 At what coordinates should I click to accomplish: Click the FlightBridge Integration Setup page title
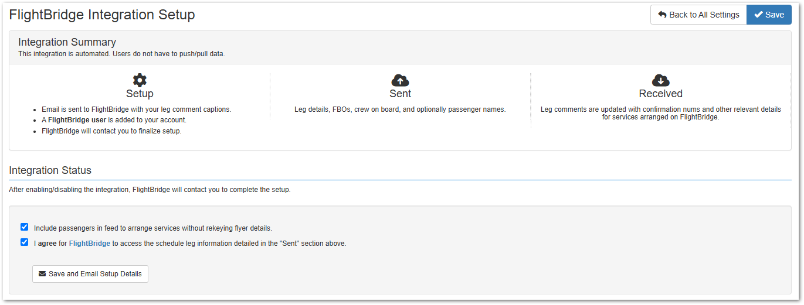[x=102, y=15]
